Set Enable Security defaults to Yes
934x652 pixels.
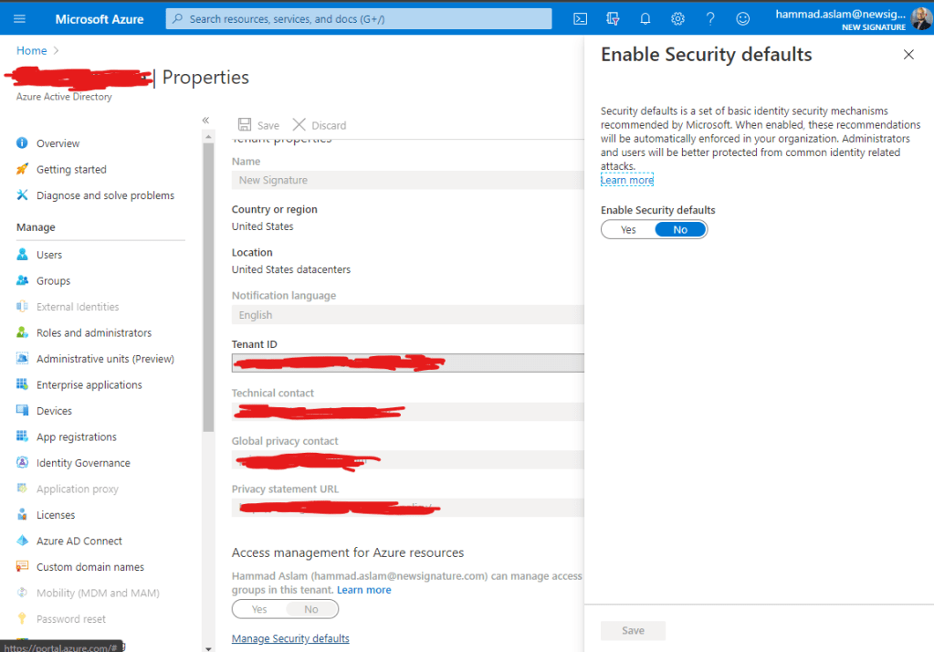click(x=628, y=229)
